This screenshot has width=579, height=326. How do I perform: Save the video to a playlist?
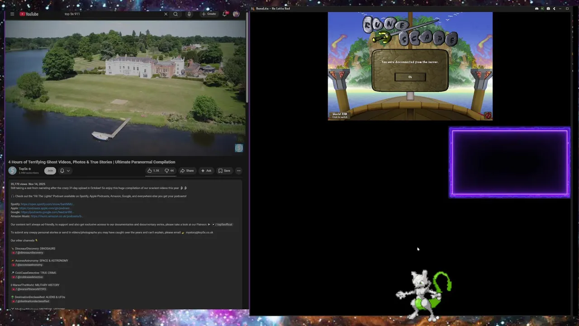click(224, 171)
